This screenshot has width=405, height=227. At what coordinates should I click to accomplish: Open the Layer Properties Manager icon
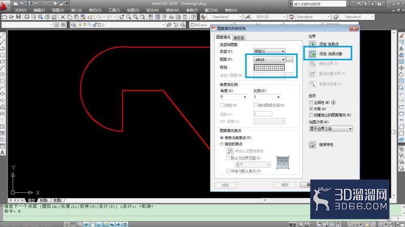(x=73, y=25)
